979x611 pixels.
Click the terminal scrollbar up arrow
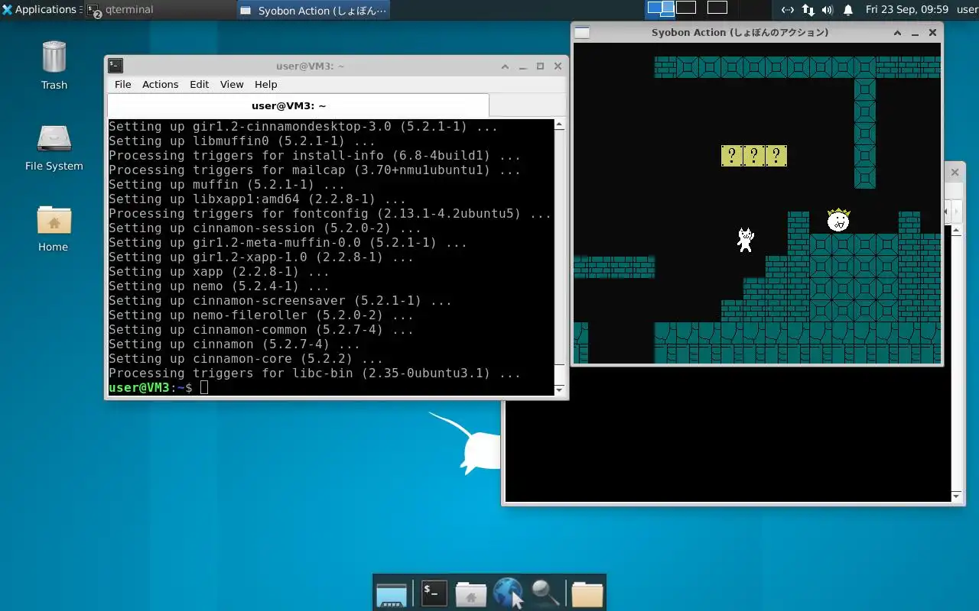[559, 124]
